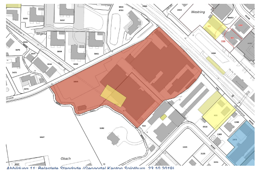The height and width of the screenshot is (173, 261).
Task: Select parcel number 5056
Action: click(26, 19)
